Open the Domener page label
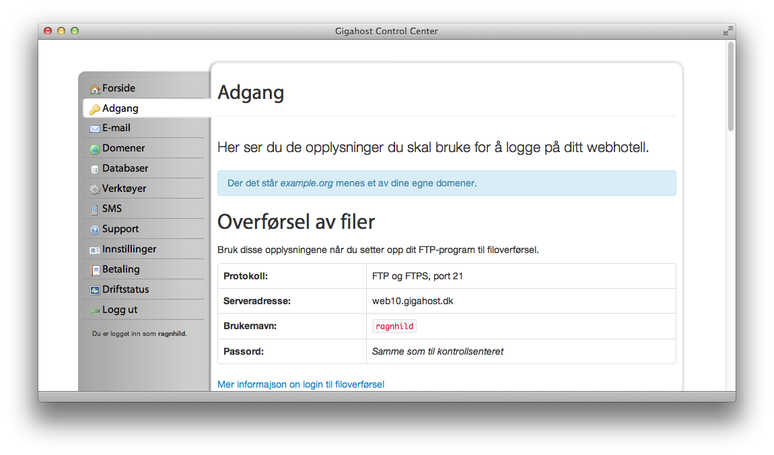Image resolution: width=774 pixels, height=455 pixels. click(x=124, y=148)
